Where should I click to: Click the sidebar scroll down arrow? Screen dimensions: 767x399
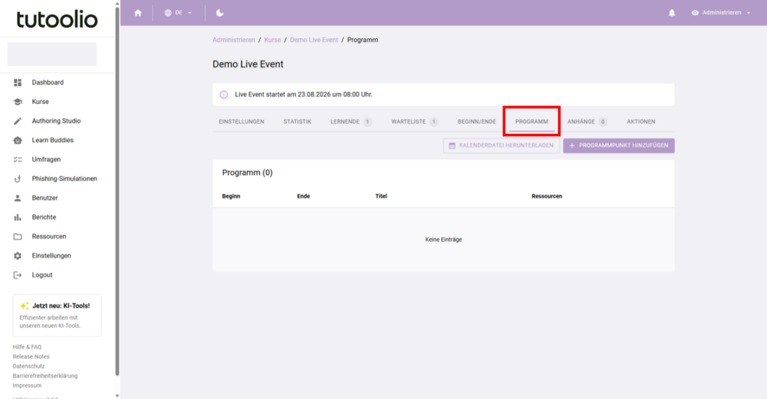point(118,395)
